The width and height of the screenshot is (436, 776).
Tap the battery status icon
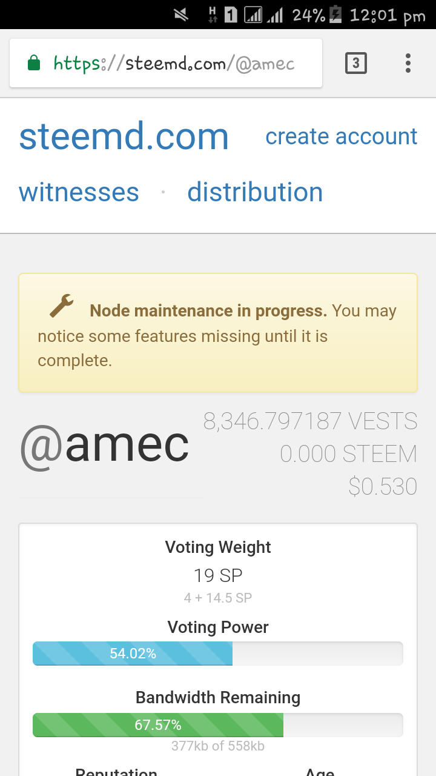click(335, 15)
